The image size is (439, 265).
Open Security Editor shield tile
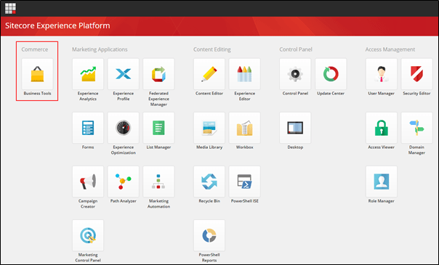coord(416,74)
